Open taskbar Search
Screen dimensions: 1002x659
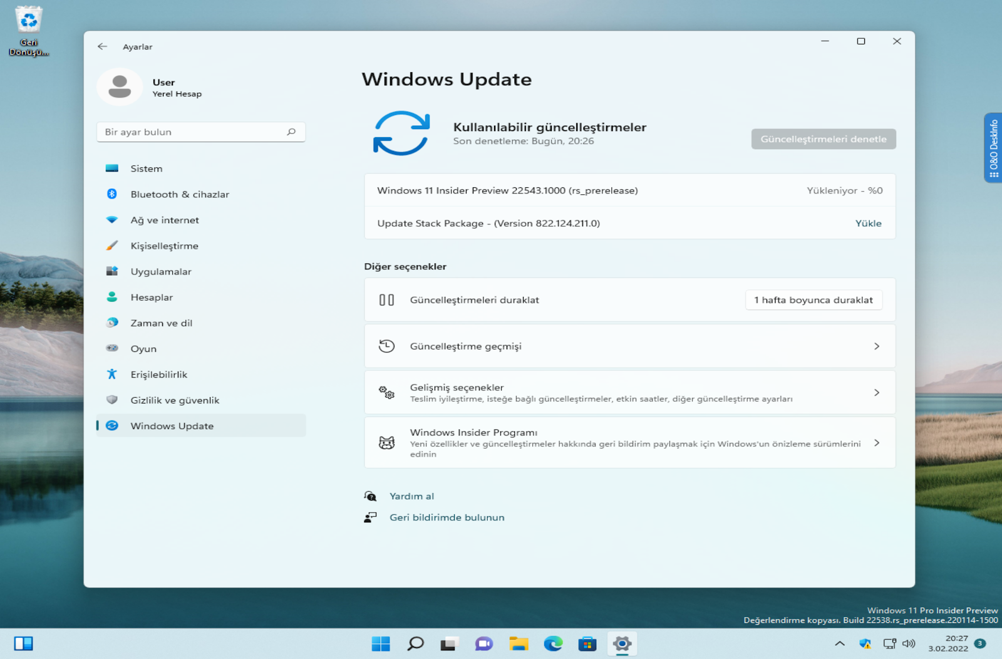coord(415,643)
